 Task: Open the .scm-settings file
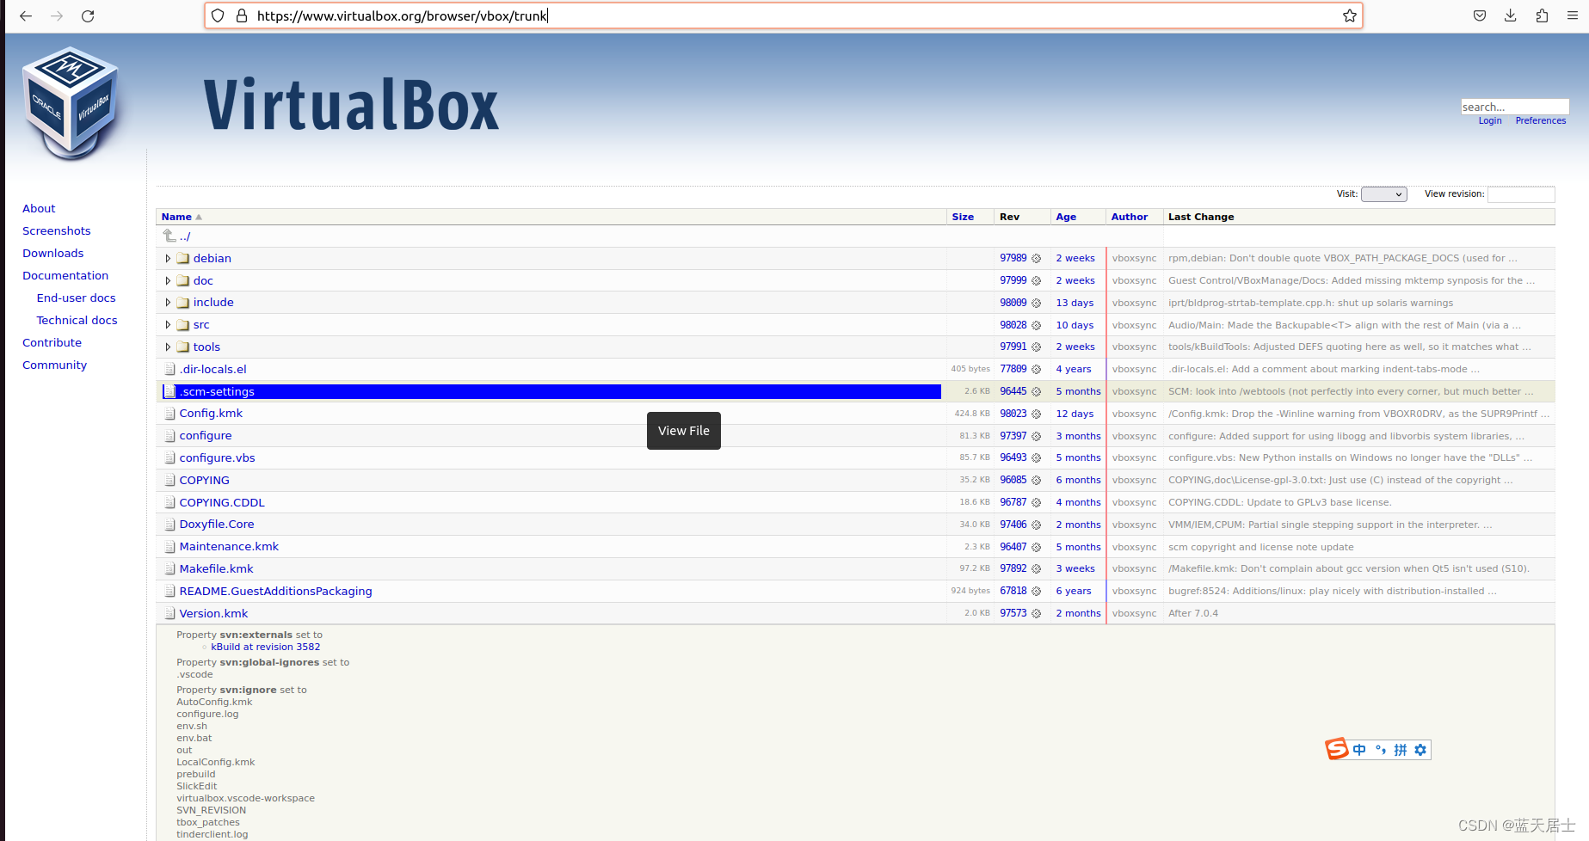[x=217, y=391]
